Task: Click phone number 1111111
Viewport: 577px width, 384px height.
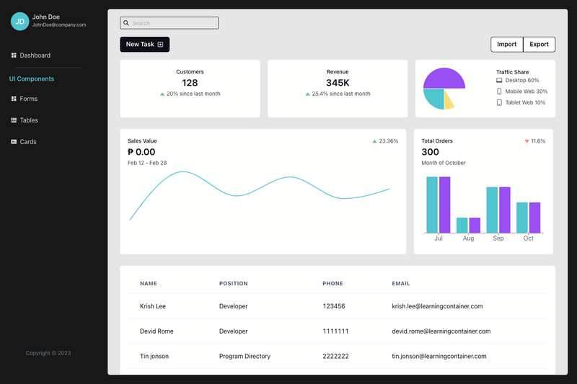Action: (335, 331)
